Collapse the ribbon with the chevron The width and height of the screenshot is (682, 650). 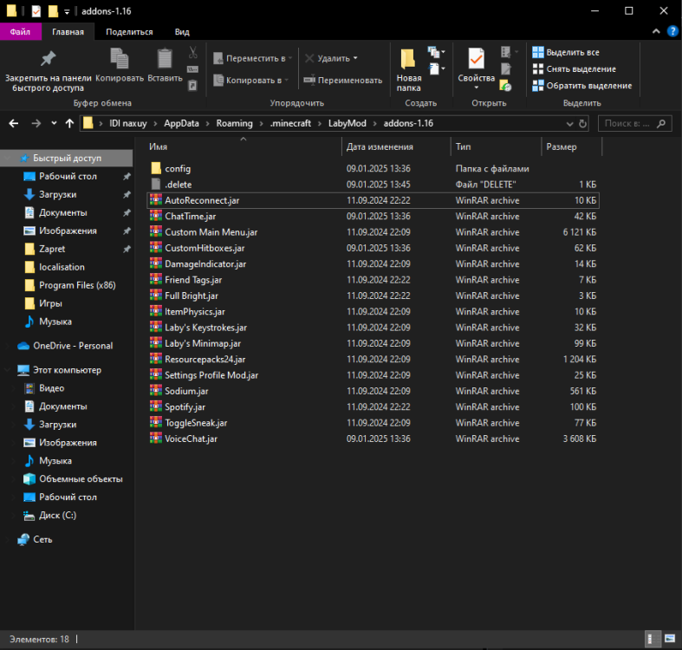pos(656,31)
